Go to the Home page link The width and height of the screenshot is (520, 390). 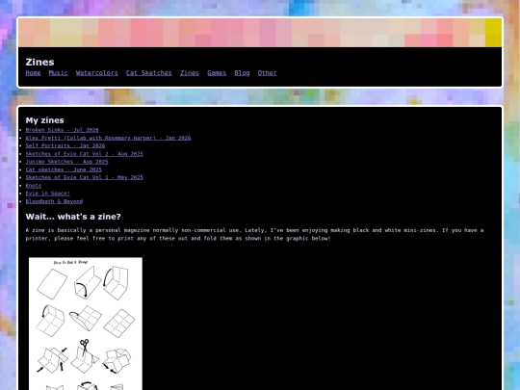(x=33, y=73)
